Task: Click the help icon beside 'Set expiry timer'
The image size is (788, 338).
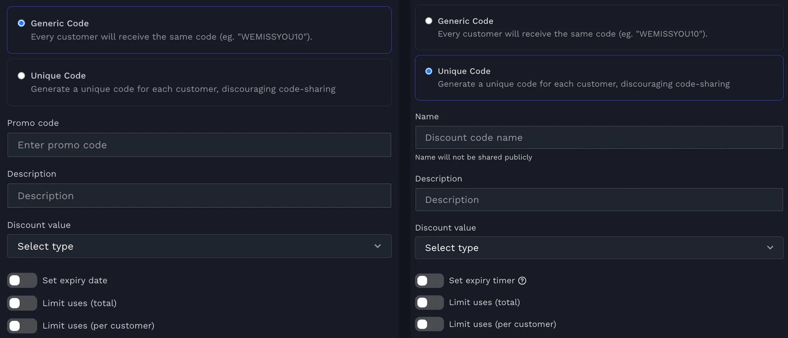Action: click(522, 281)
